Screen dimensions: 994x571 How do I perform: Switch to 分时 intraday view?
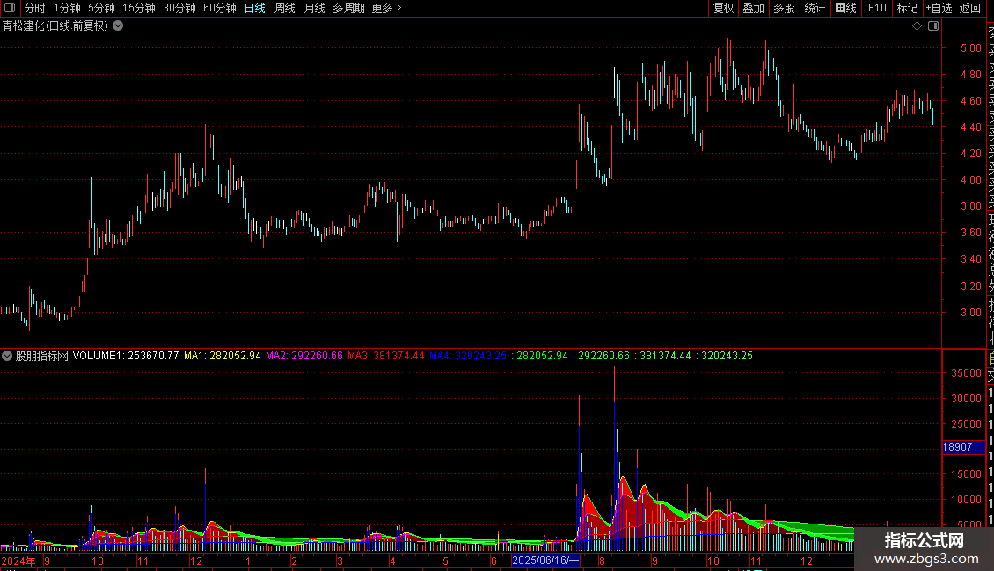pyautogui.click(x=35, y=8)
